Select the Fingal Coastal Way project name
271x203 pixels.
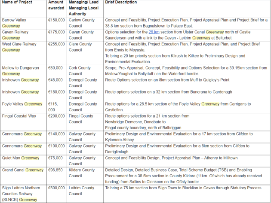click(x=18, y=116)
